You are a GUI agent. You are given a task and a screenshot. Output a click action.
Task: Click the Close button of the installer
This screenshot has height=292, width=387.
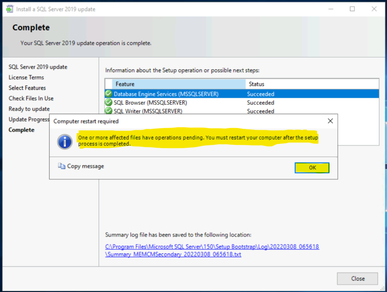[x=358, y=279]
